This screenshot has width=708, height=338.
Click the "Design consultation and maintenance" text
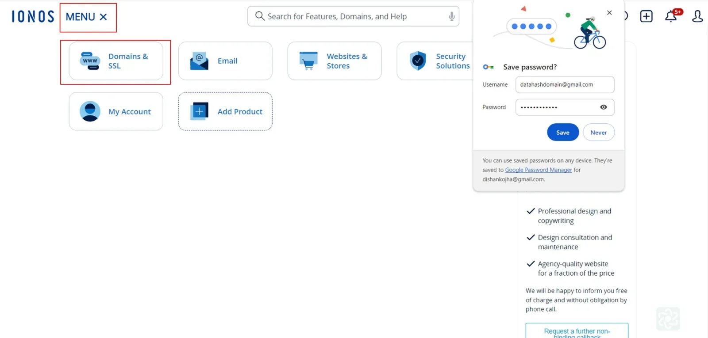click(575, 242)
